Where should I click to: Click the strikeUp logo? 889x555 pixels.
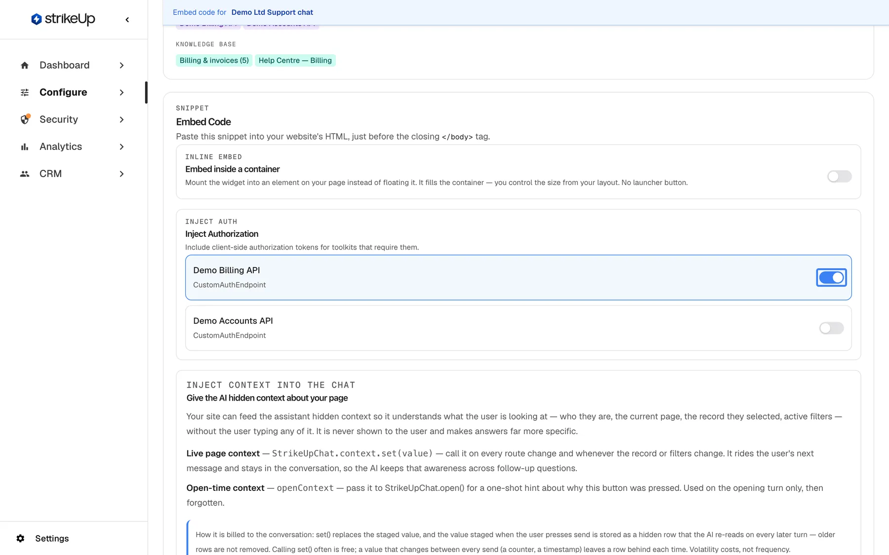click(63, 19)
